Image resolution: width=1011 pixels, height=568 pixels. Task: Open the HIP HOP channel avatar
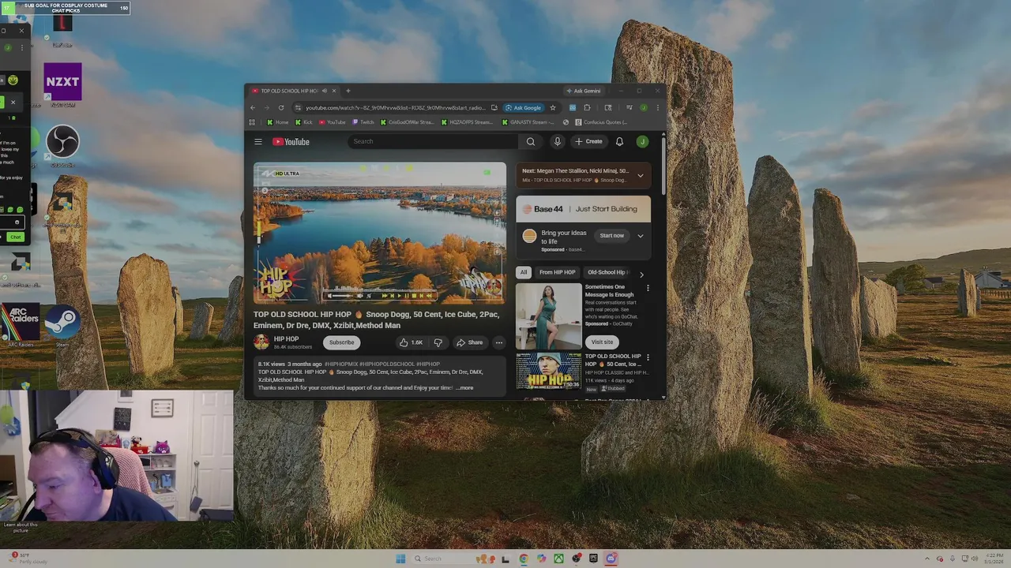point(261,342)
